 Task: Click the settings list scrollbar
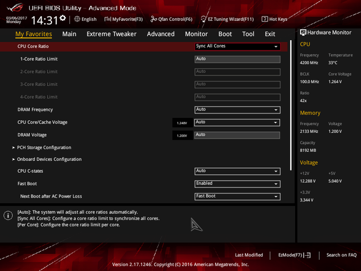(291, 106)
